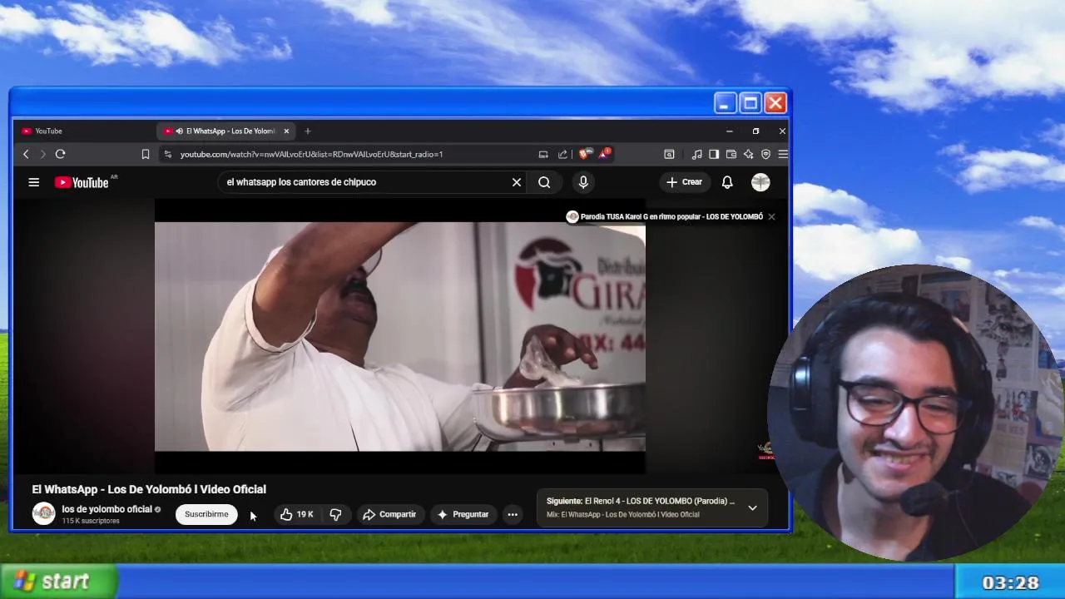Start voice search with the microphone

coord(583,182)
